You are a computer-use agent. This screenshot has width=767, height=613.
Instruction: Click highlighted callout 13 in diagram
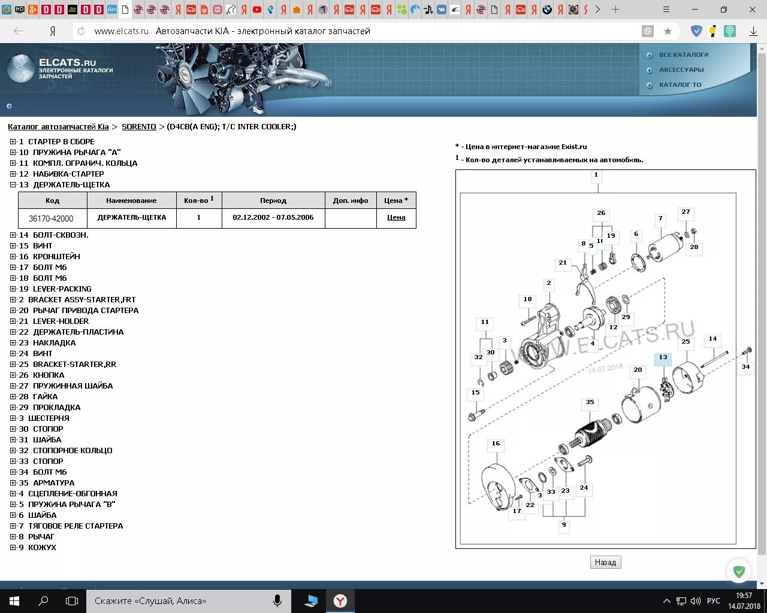[663, 358]
